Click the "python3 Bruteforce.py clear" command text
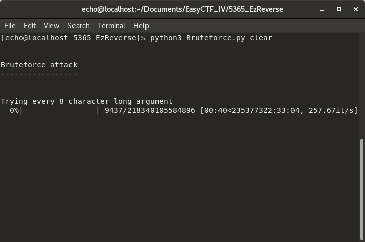Screen dimensions: 365x242 (x=211, y=38)
